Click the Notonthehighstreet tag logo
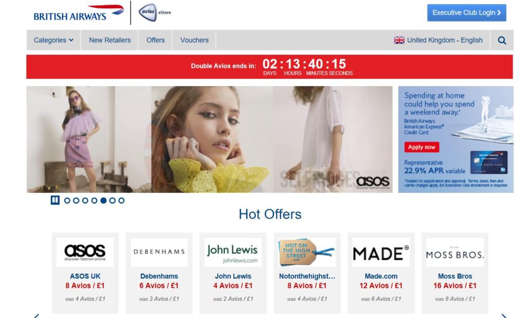The image size is (527, 318). (307, 253)
